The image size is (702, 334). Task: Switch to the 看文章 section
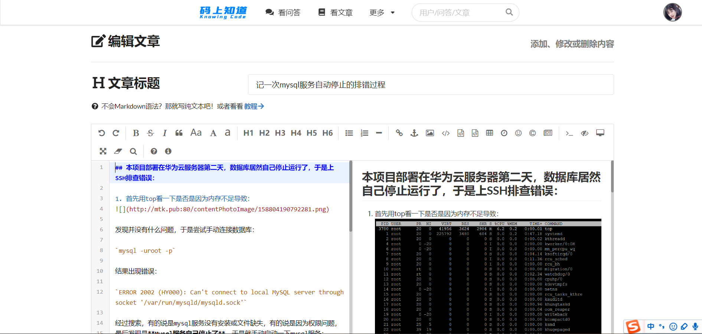coord(334,12)
